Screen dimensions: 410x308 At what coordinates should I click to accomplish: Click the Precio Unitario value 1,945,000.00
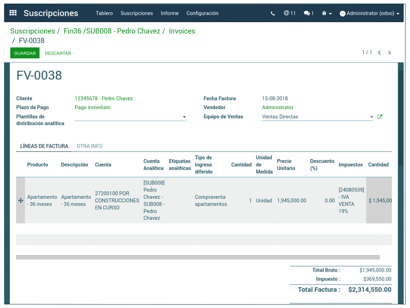[291, 200]
